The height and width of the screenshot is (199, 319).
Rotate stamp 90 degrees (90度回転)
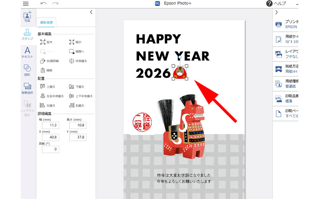tap(49, 61)
